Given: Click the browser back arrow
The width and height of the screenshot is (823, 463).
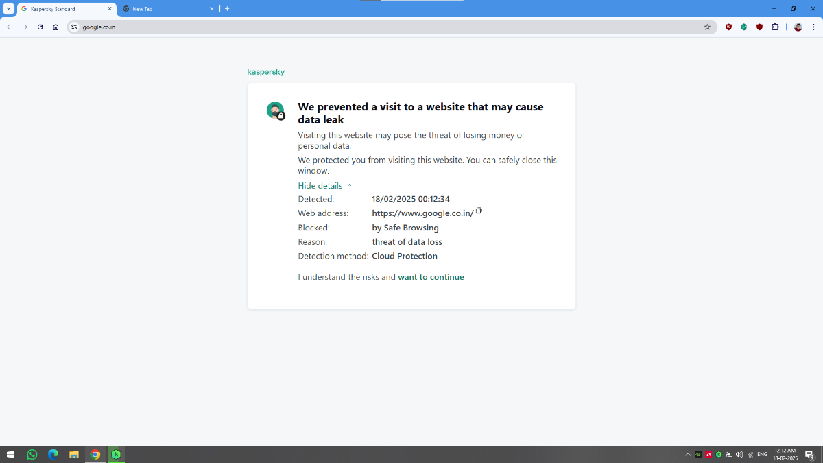Looking at the screenshot, I should 9,27.
